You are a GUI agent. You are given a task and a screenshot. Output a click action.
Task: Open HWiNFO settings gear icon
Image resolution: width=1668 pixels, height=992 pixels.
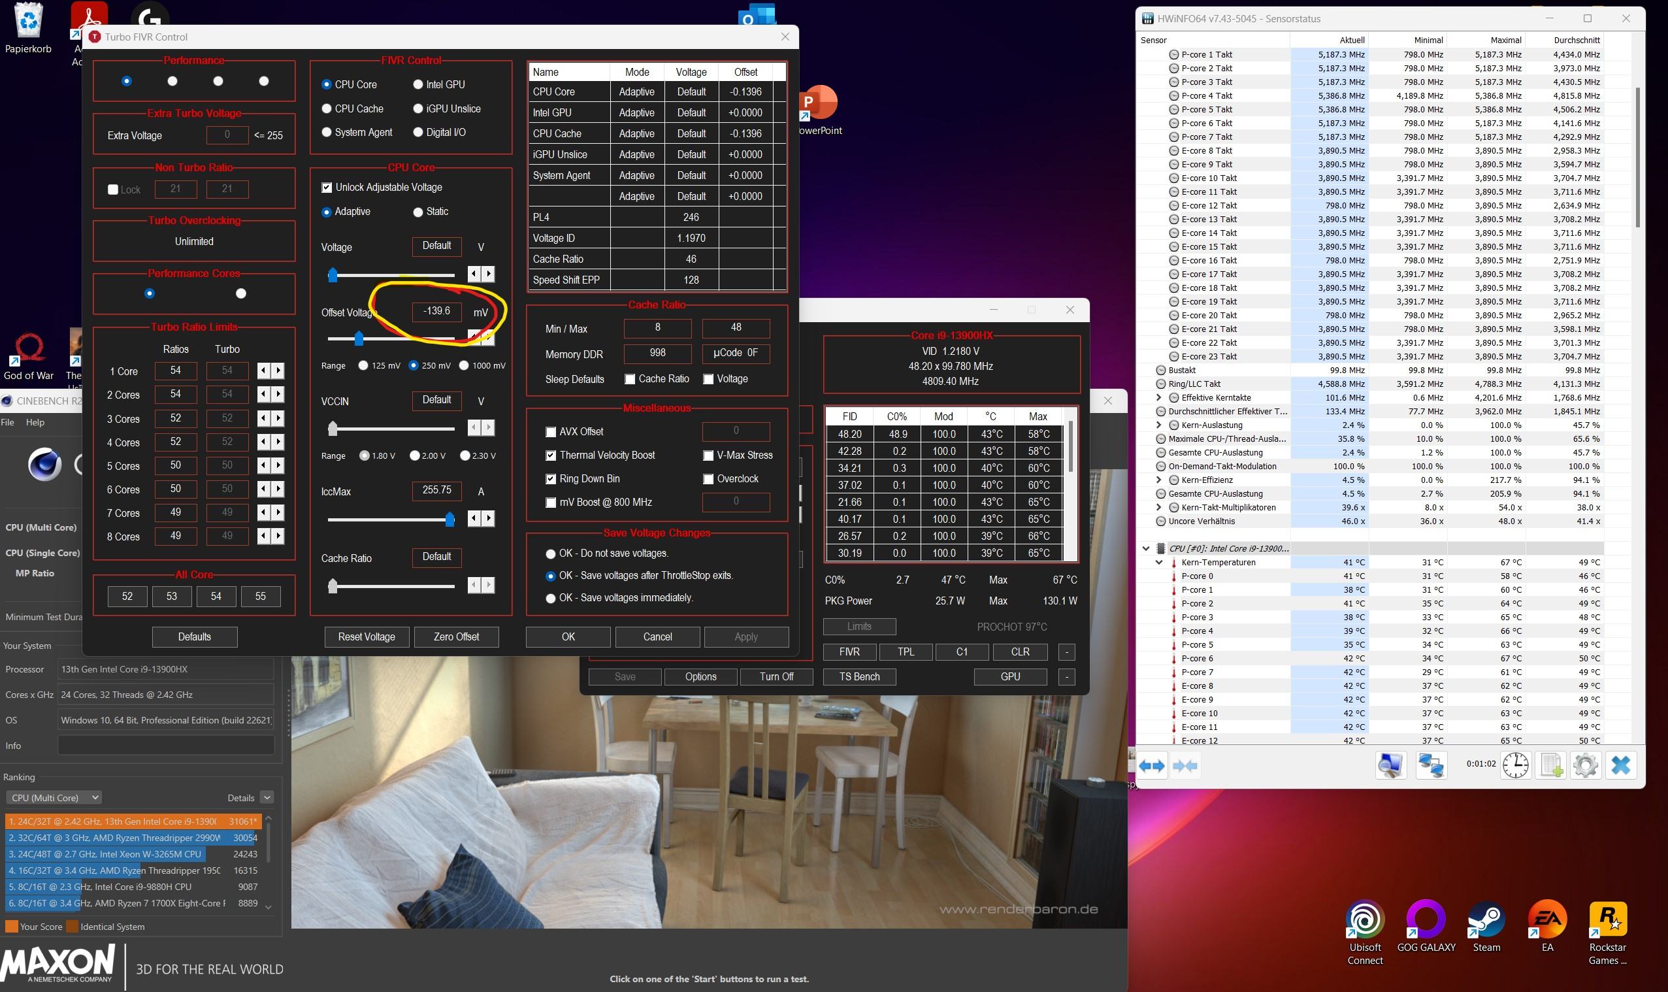pyautogui.click(x=1585, y=765)
